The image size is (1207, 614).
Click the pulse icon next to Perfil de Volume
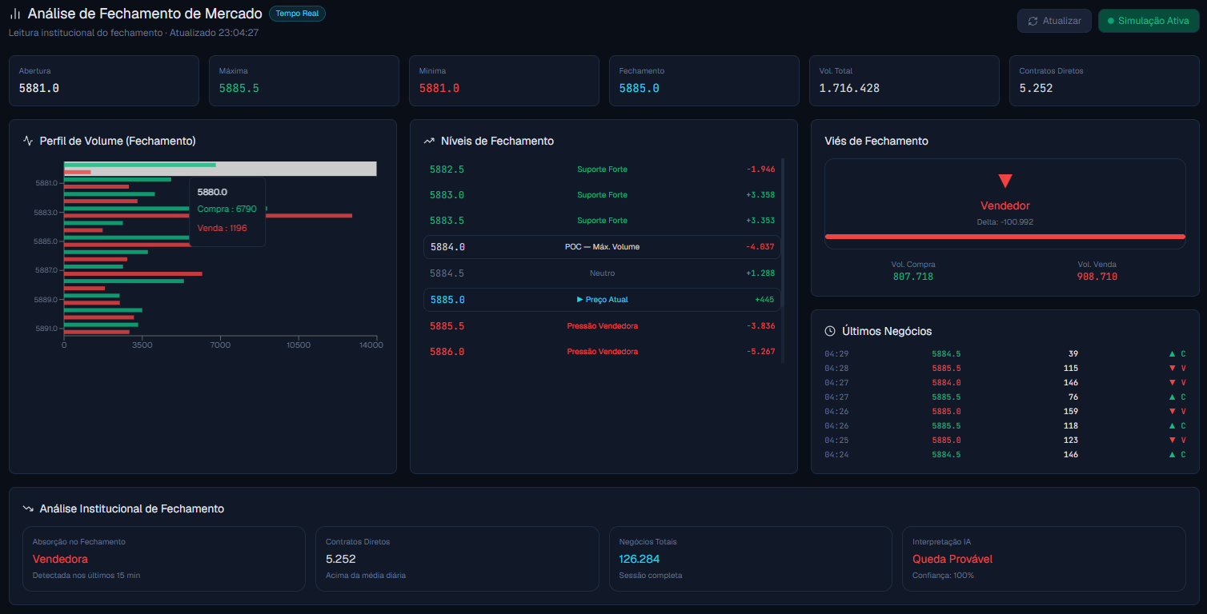pos(28,141)
